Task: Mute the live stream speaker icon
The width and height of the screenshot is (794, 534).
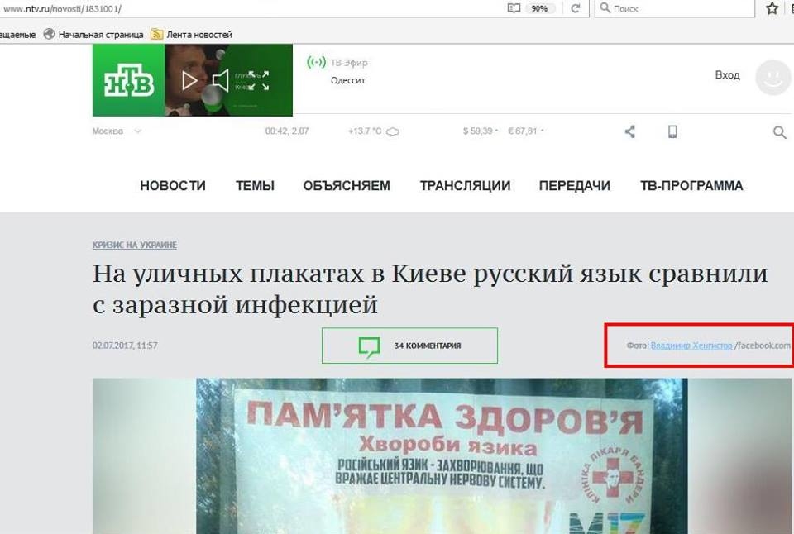Action: (220, 80)
